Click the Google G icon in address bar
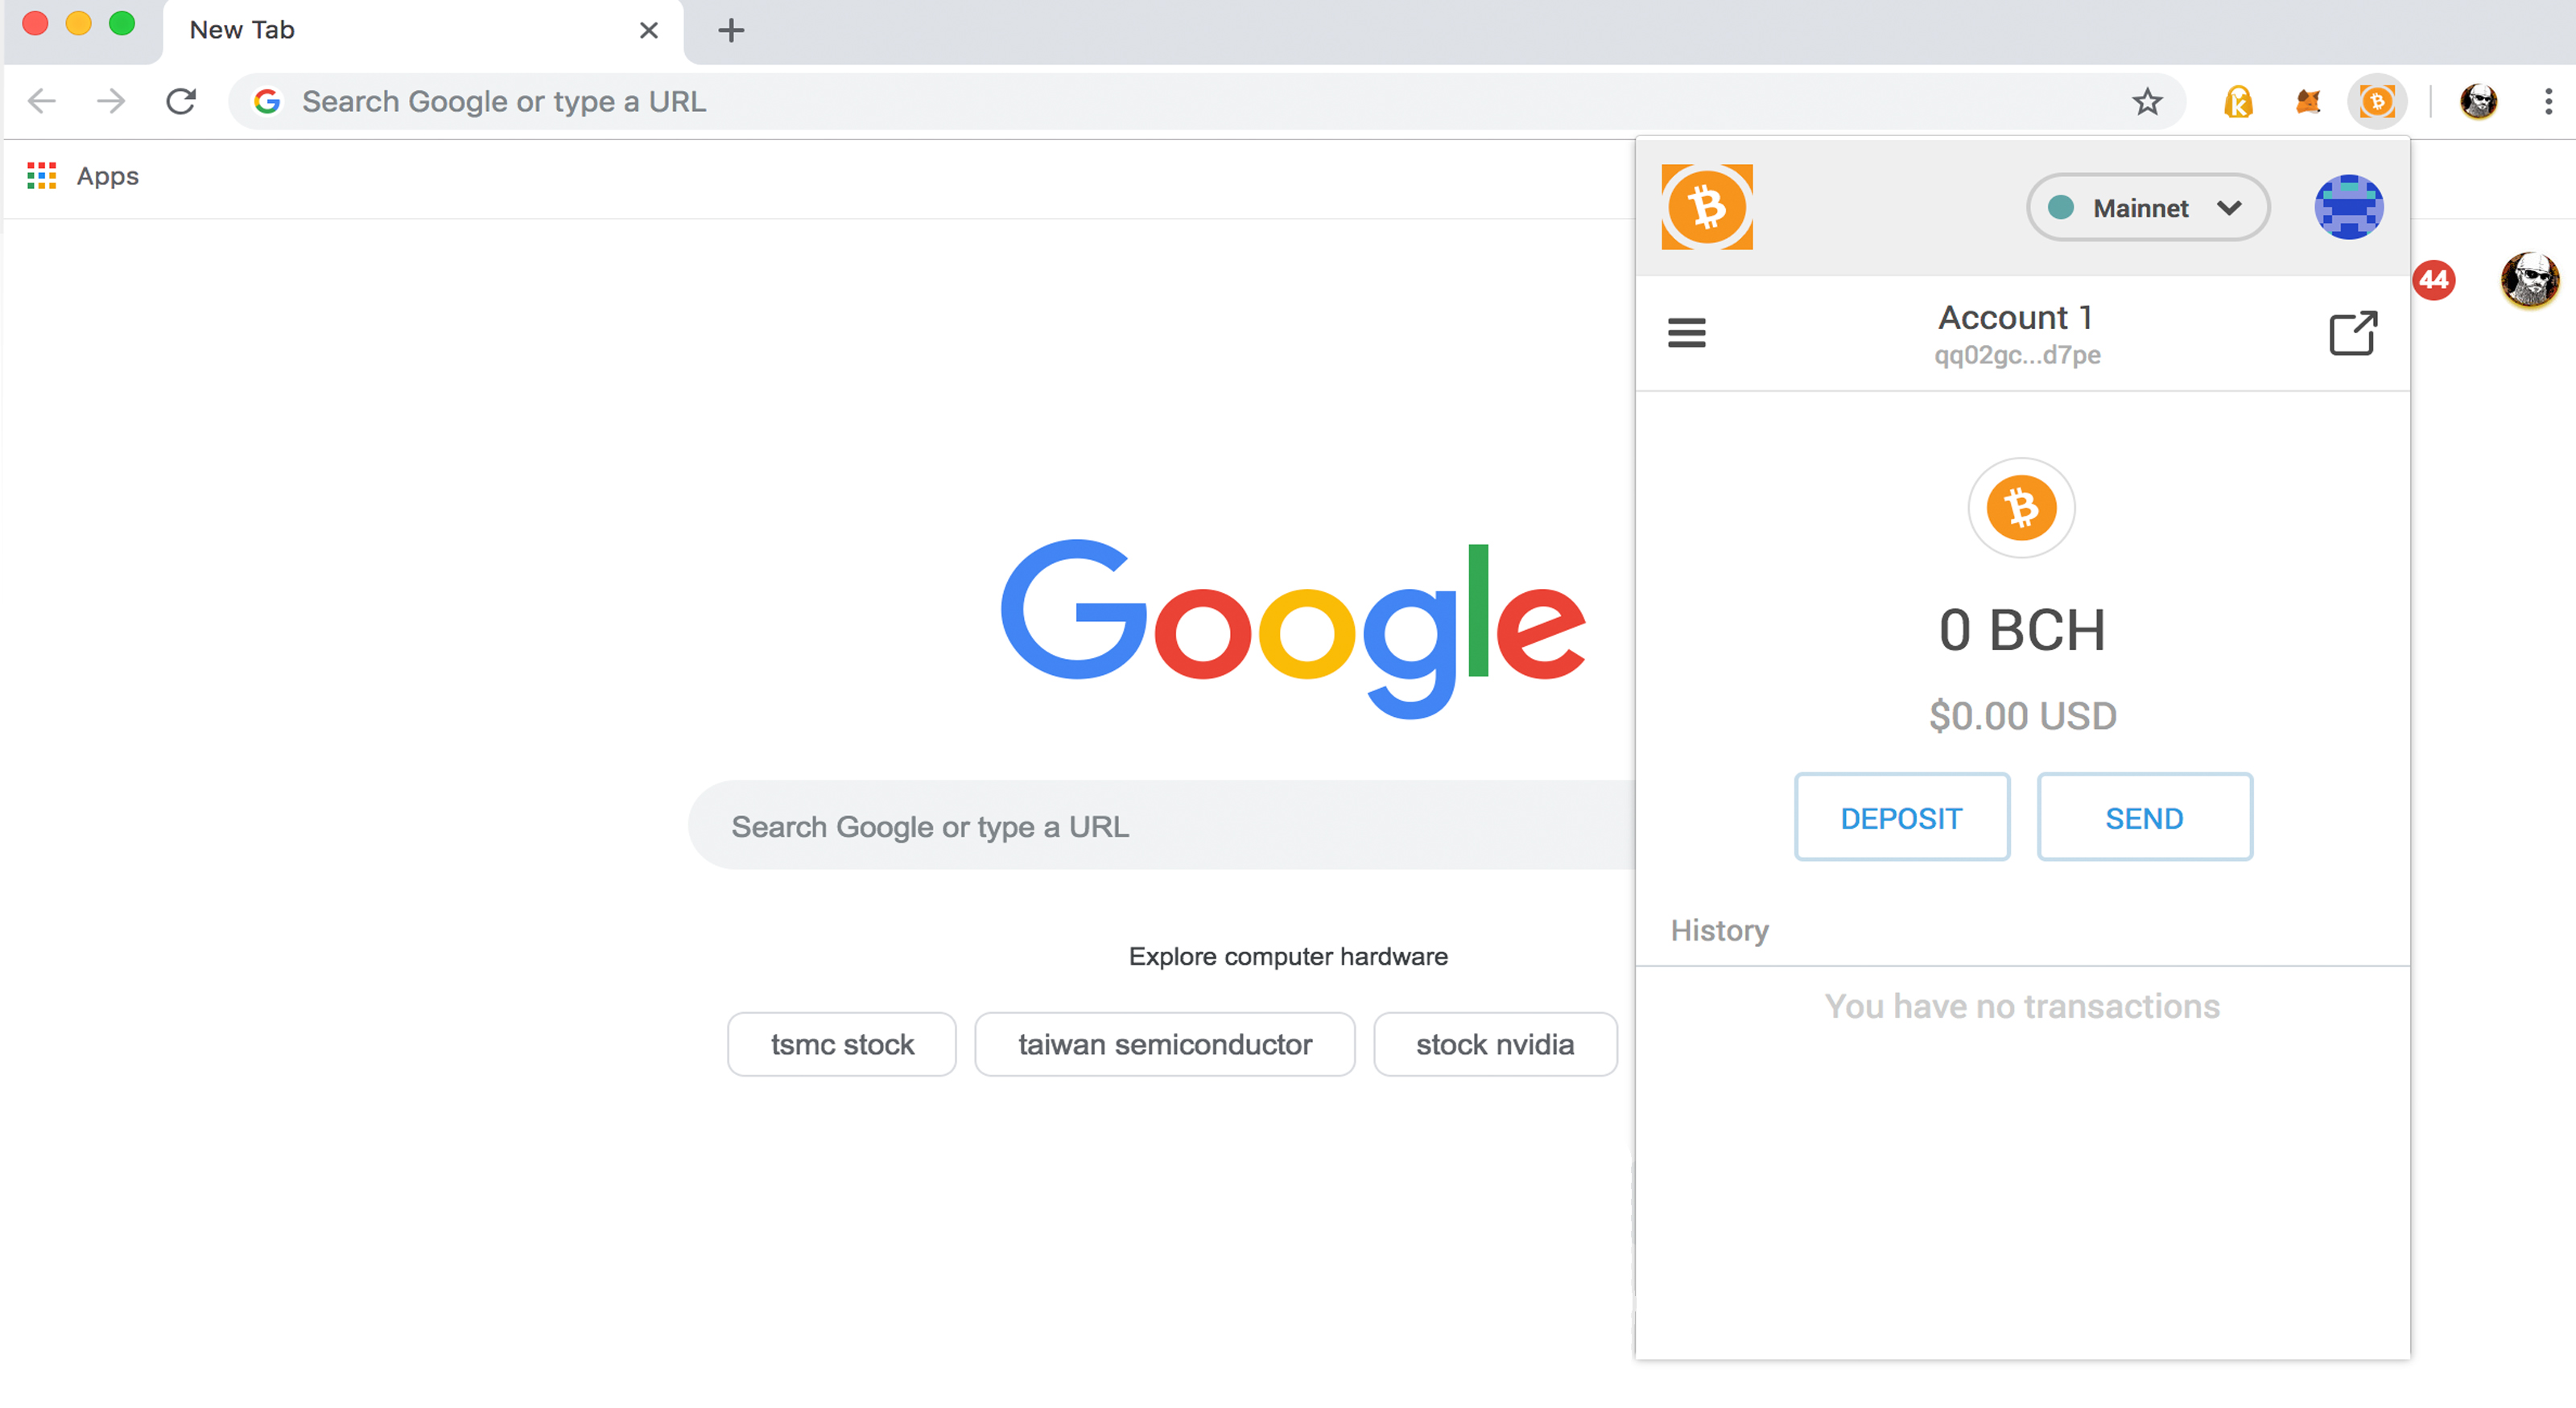2576x1408 pixels. pos(267,101)
